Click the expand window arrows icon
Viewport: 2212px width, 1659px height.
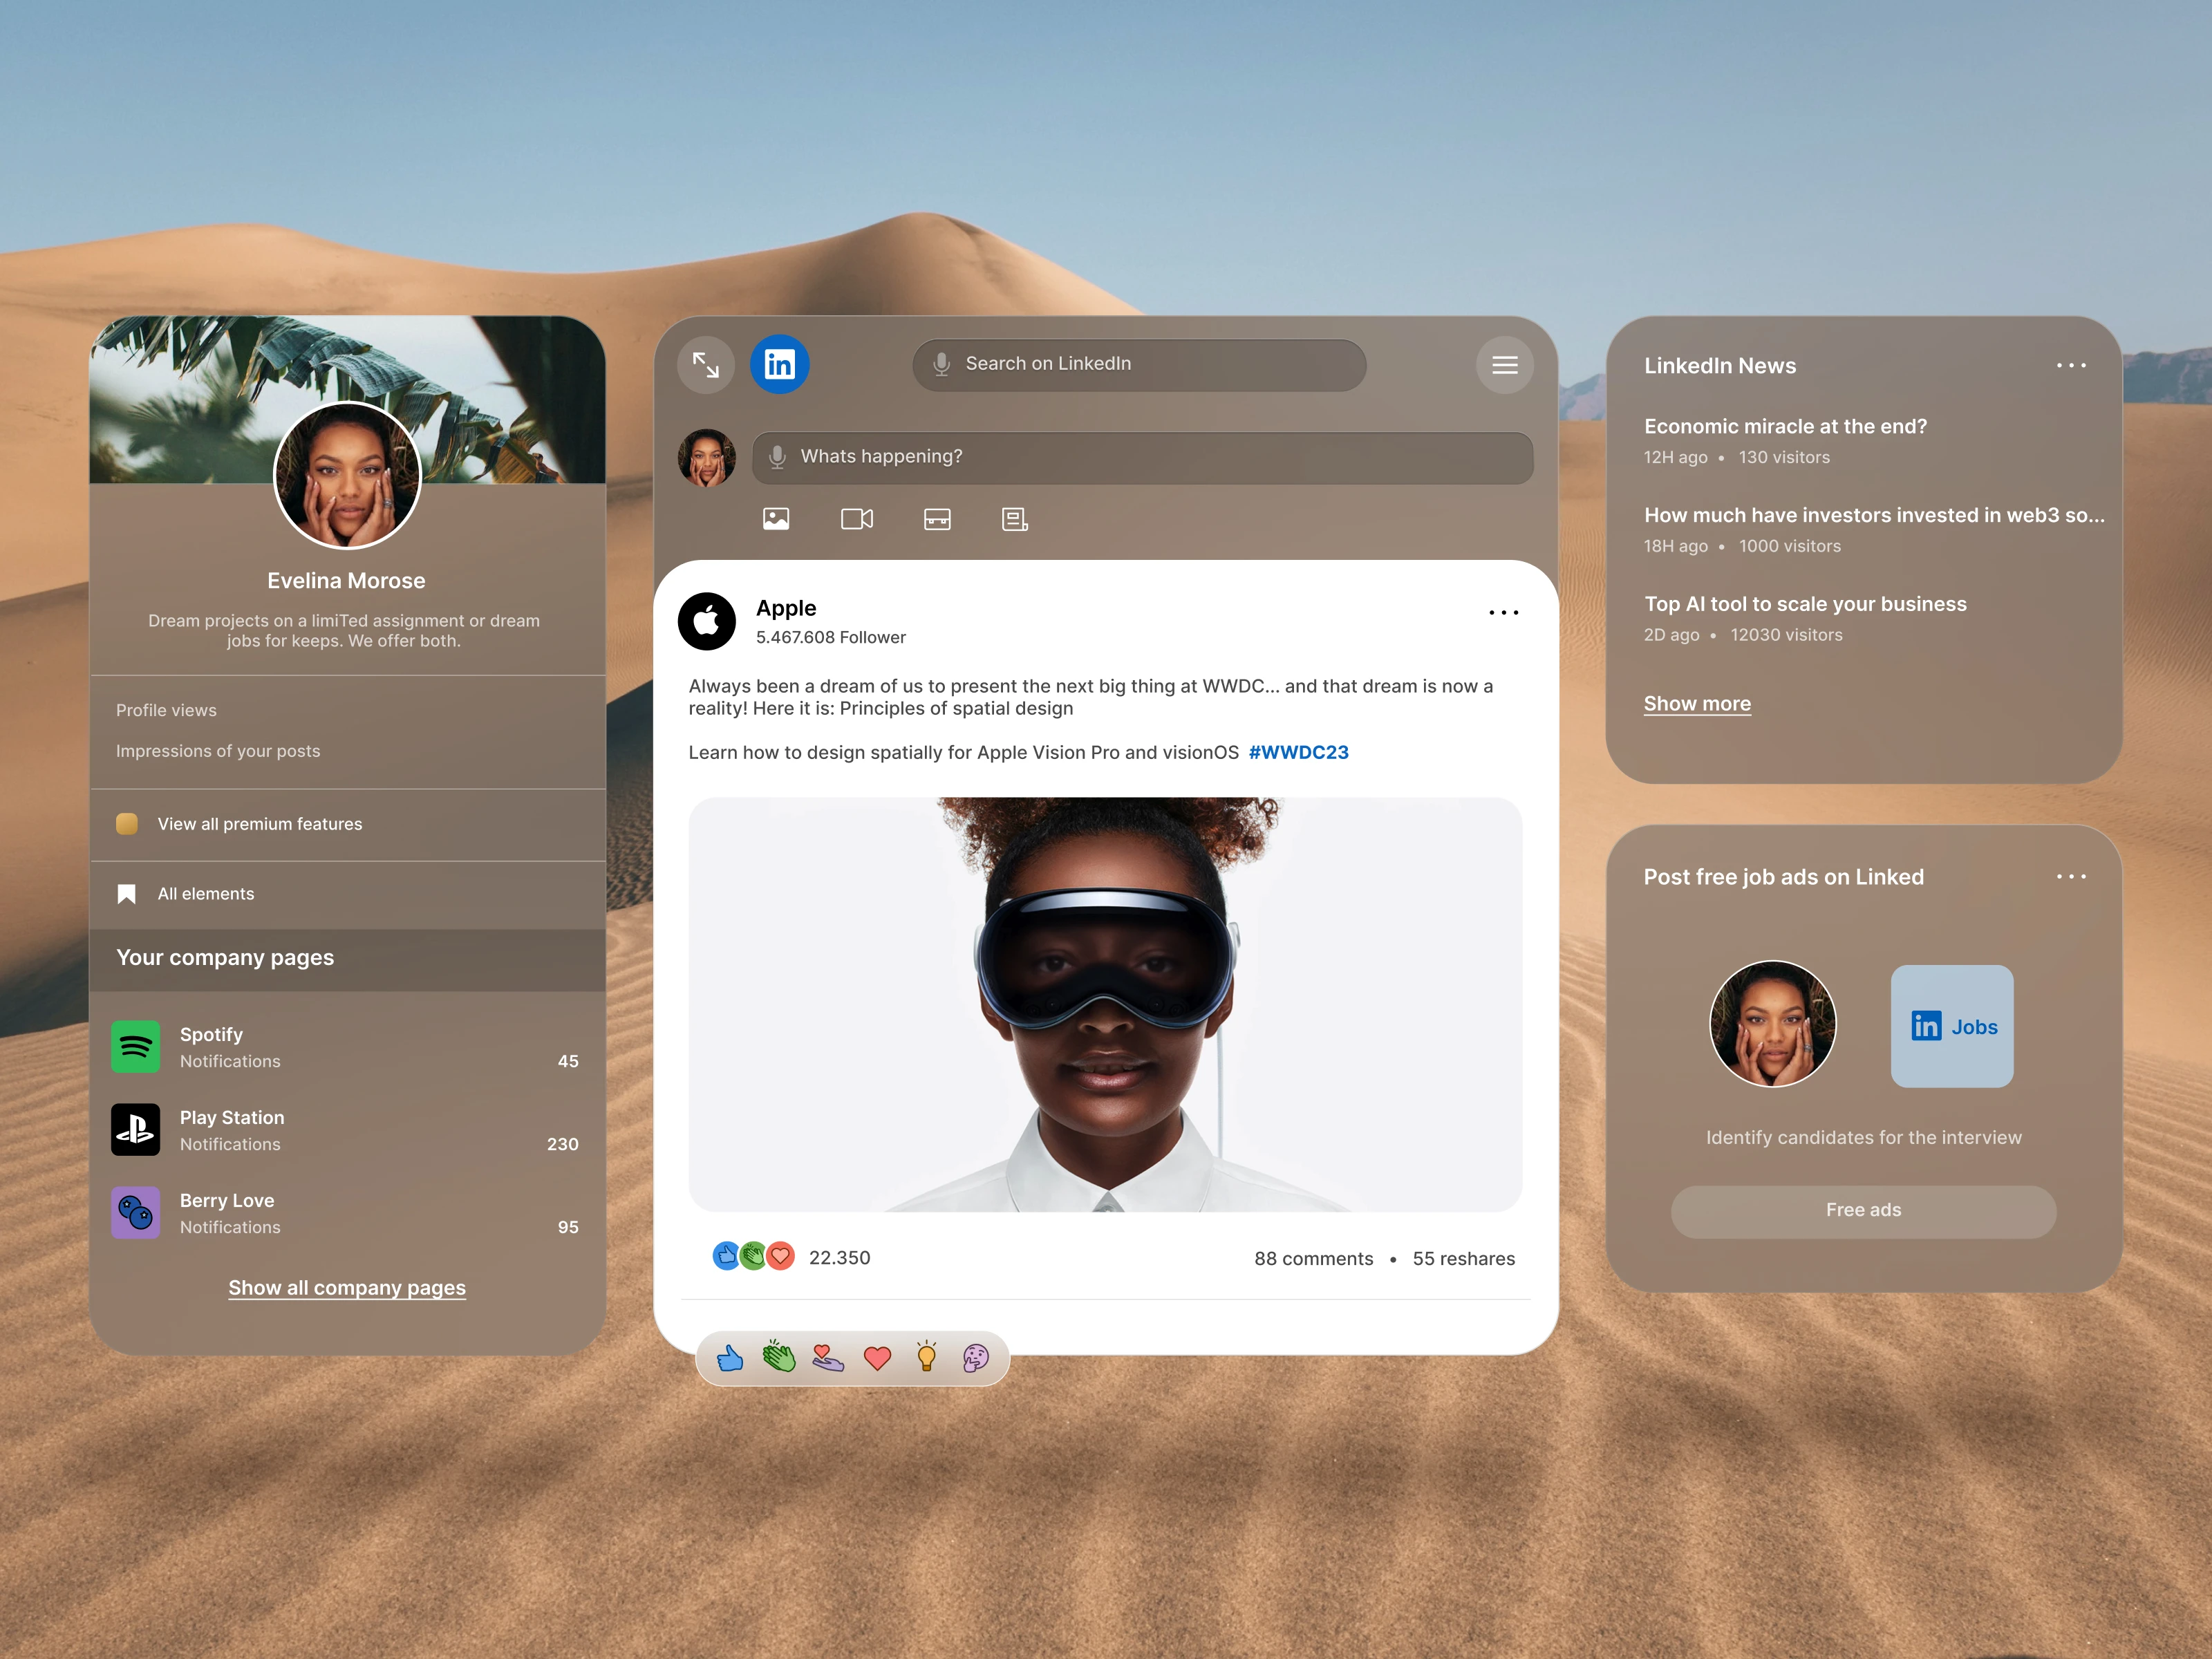706,365
